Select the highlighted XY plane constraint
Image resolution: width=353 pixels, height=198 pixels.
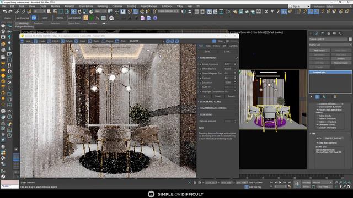pos(284,12)
